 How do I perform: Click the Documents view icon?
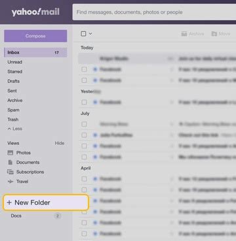pyautogui.click(x=10, y=162)
